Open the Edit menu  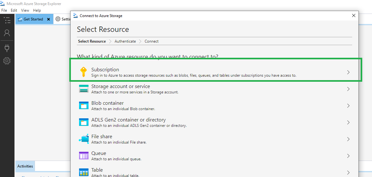coord(14,10)
